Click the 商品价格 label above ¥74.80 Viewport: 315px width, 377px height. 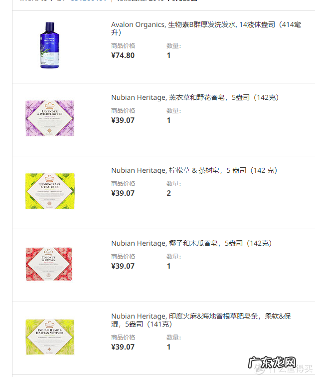123,46
